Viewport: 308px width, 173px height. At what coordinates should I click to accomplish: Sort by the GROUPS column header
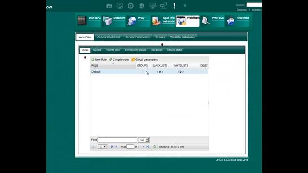142,66
